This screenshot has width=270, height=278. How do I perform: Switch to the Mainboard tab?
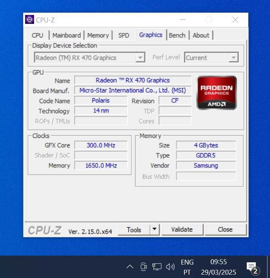coord(67,35)
